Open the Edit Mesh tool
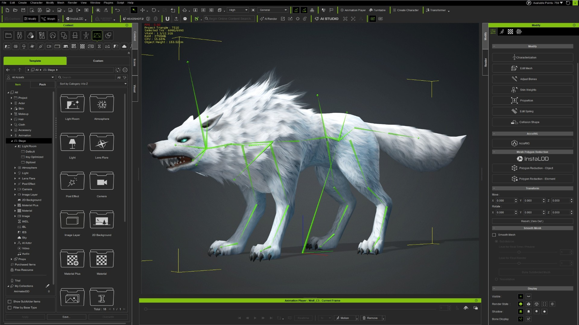Viewport: 579px width, 325px height. 532,68
